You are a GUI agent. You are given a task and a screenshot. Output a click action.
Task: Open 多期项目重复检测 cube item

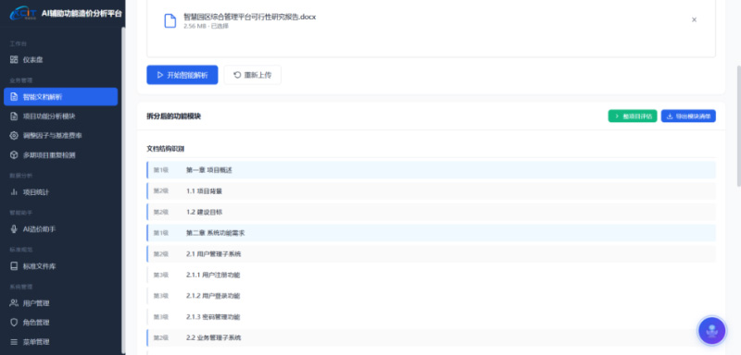(60, 154)
